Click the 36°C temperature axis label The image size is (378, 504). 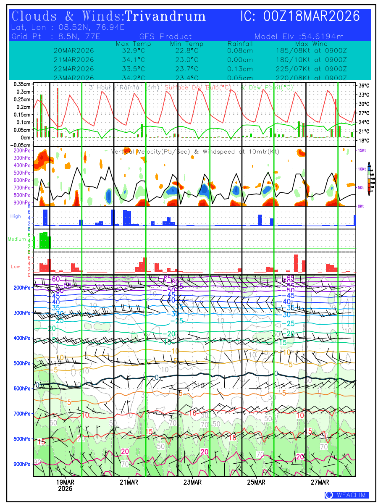click(364, 85)
